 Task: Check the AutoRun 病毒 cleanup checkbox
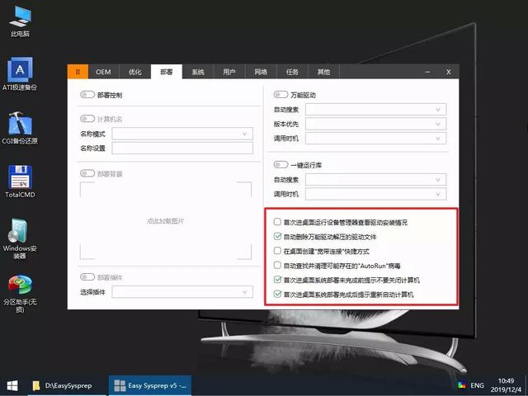pos(277,266)
